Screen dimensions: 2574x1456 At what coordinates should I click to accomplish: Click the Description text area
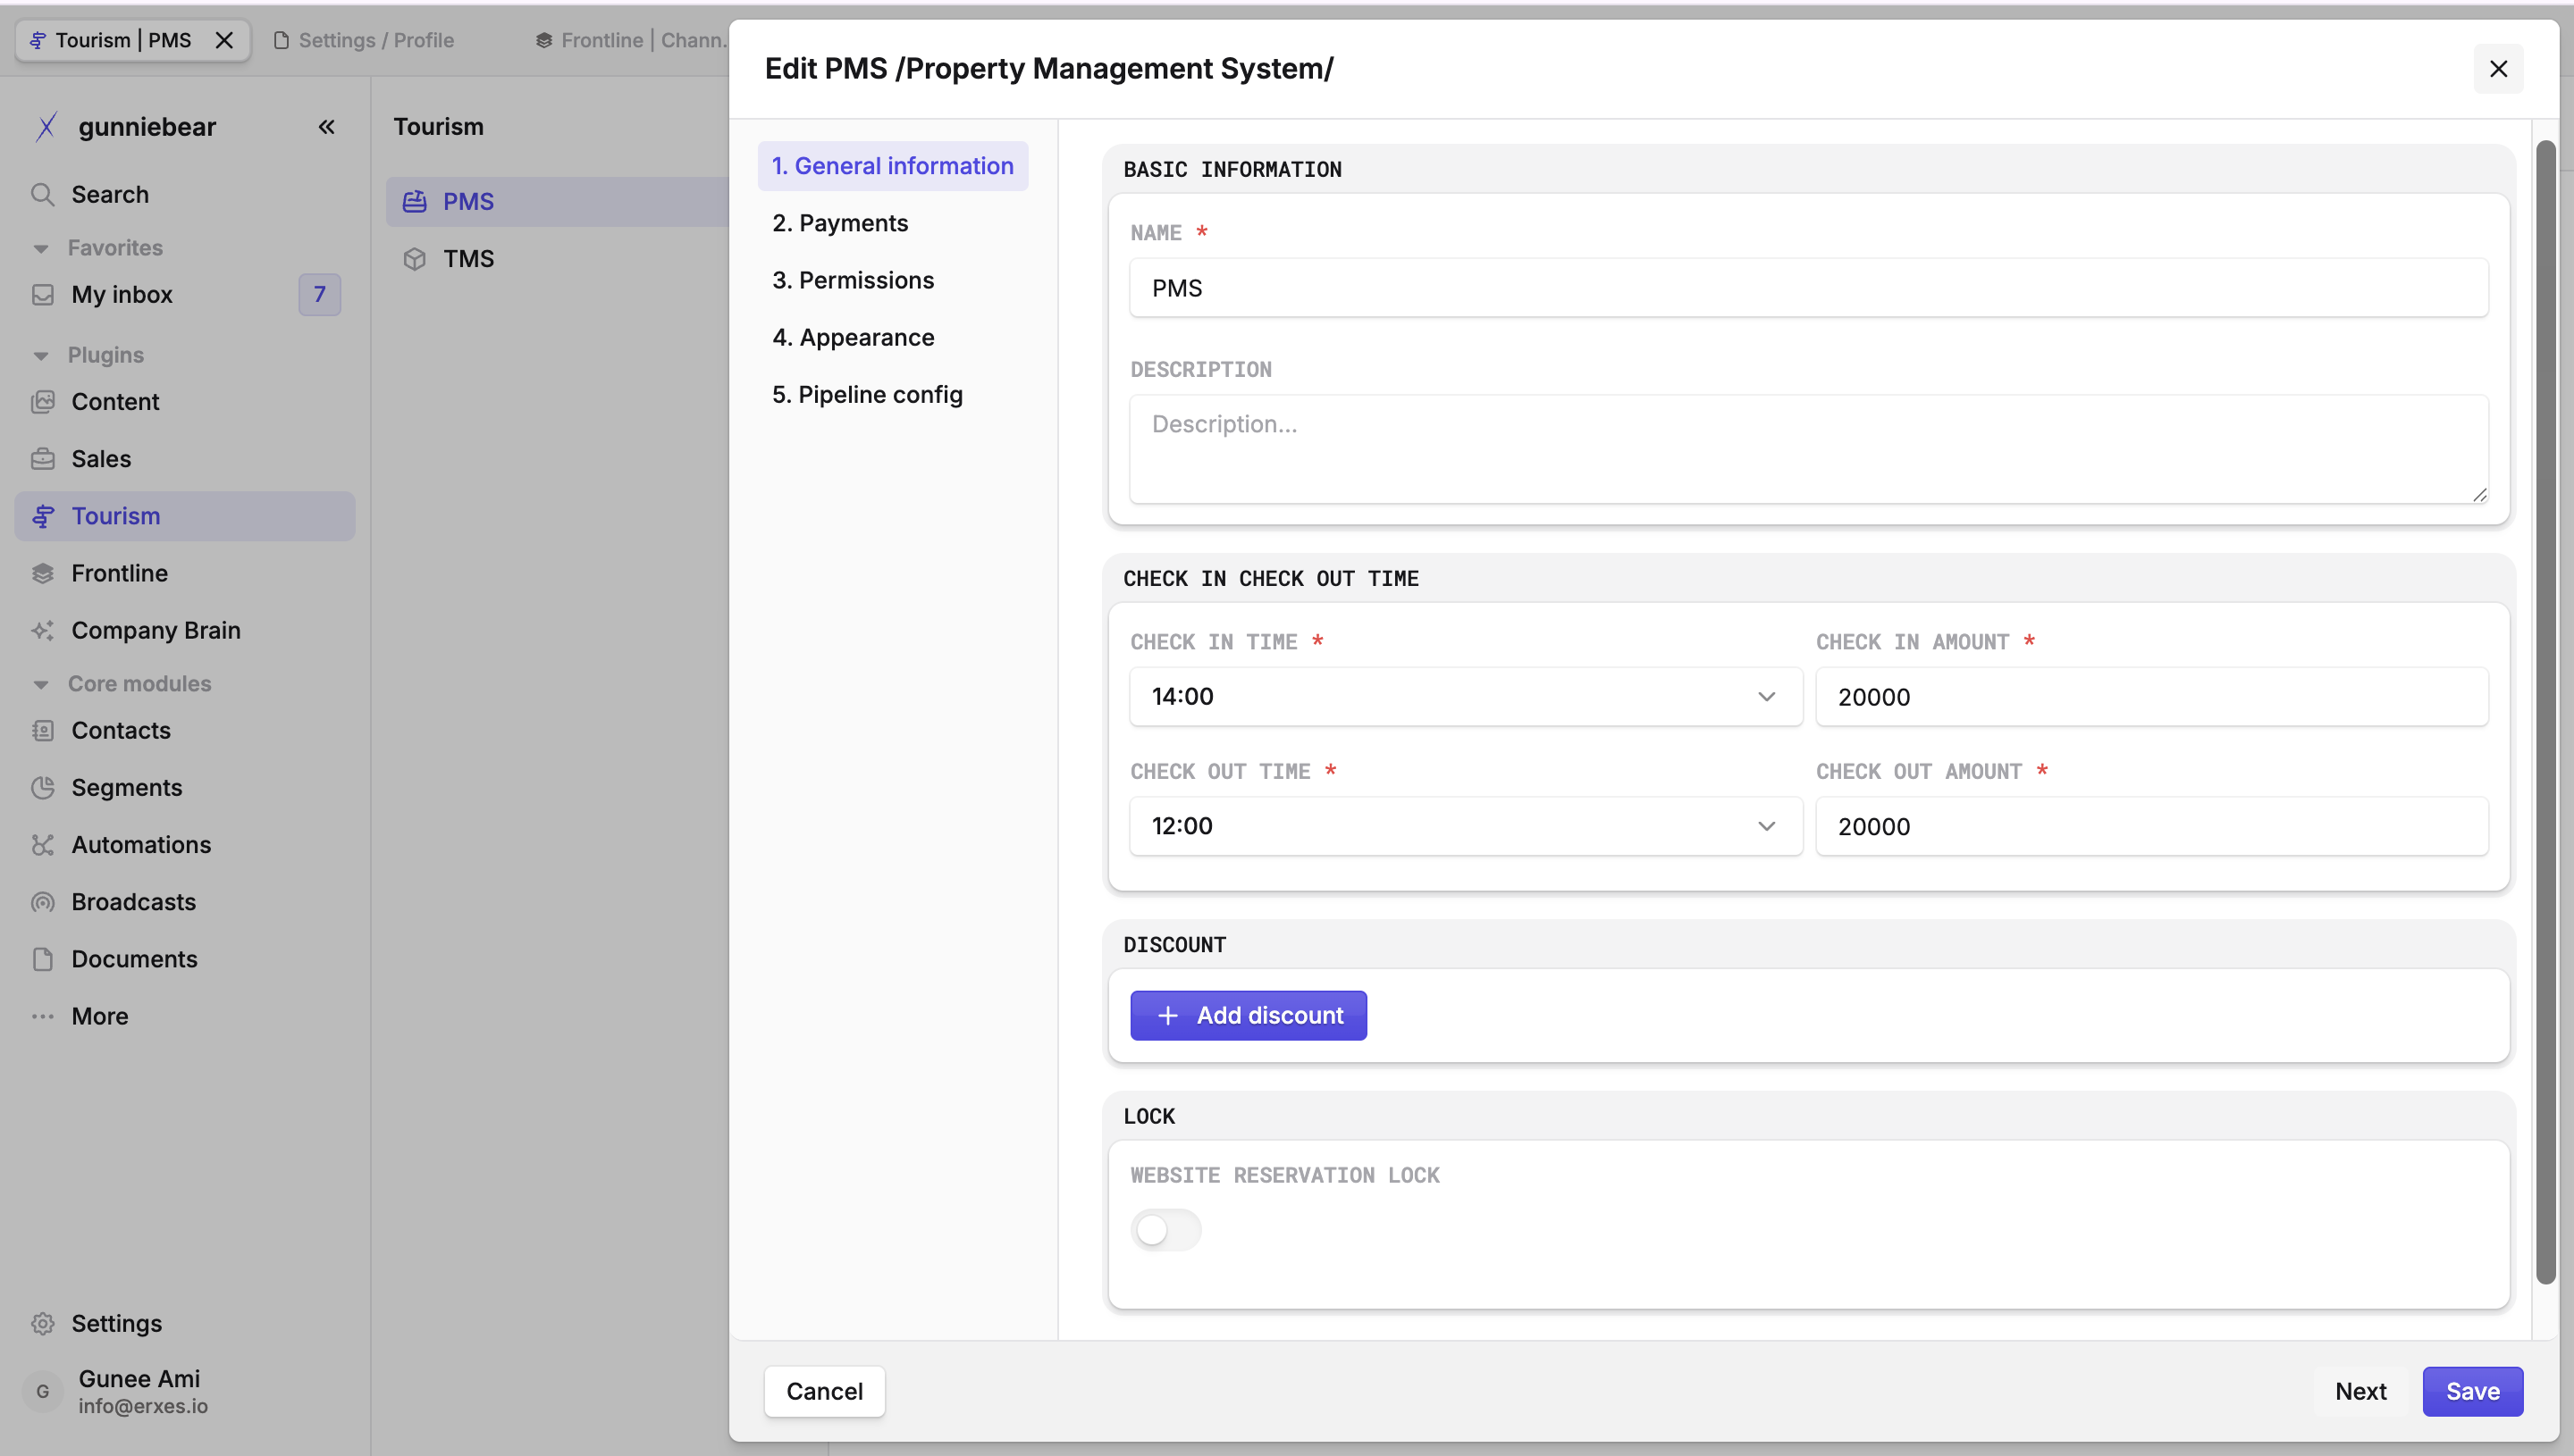(1809, 449)
